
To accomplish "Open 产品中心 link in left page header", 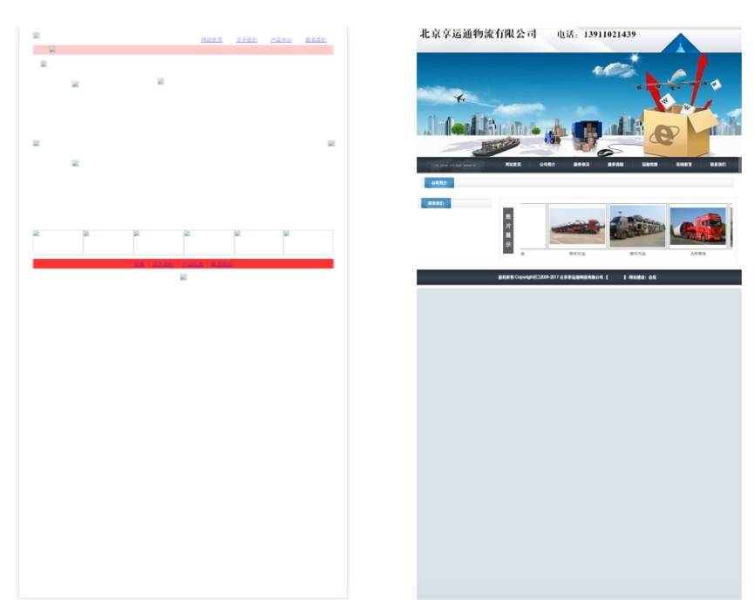I will pyautogui.click(x=282, y=39).
